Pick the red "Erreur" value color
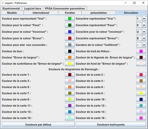This screenshot has height=129, width=148. click(x=70, y=38)
